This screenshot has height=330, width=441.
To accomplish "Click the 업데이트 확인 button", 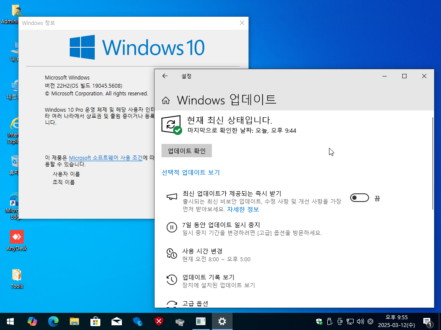I will (186, 151).
